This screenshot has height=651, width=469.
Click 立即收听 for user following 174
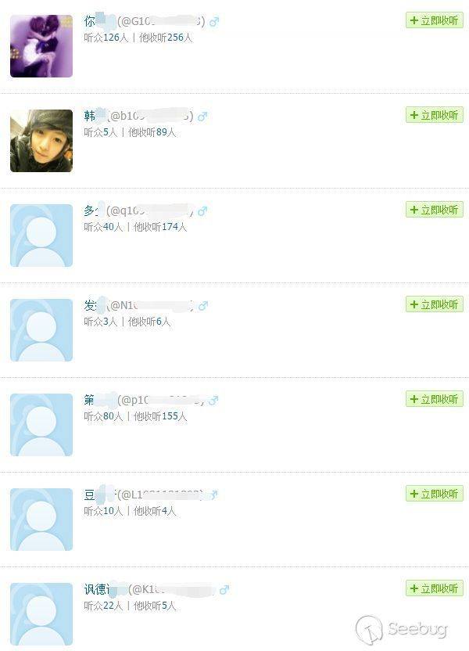point(434,210)
